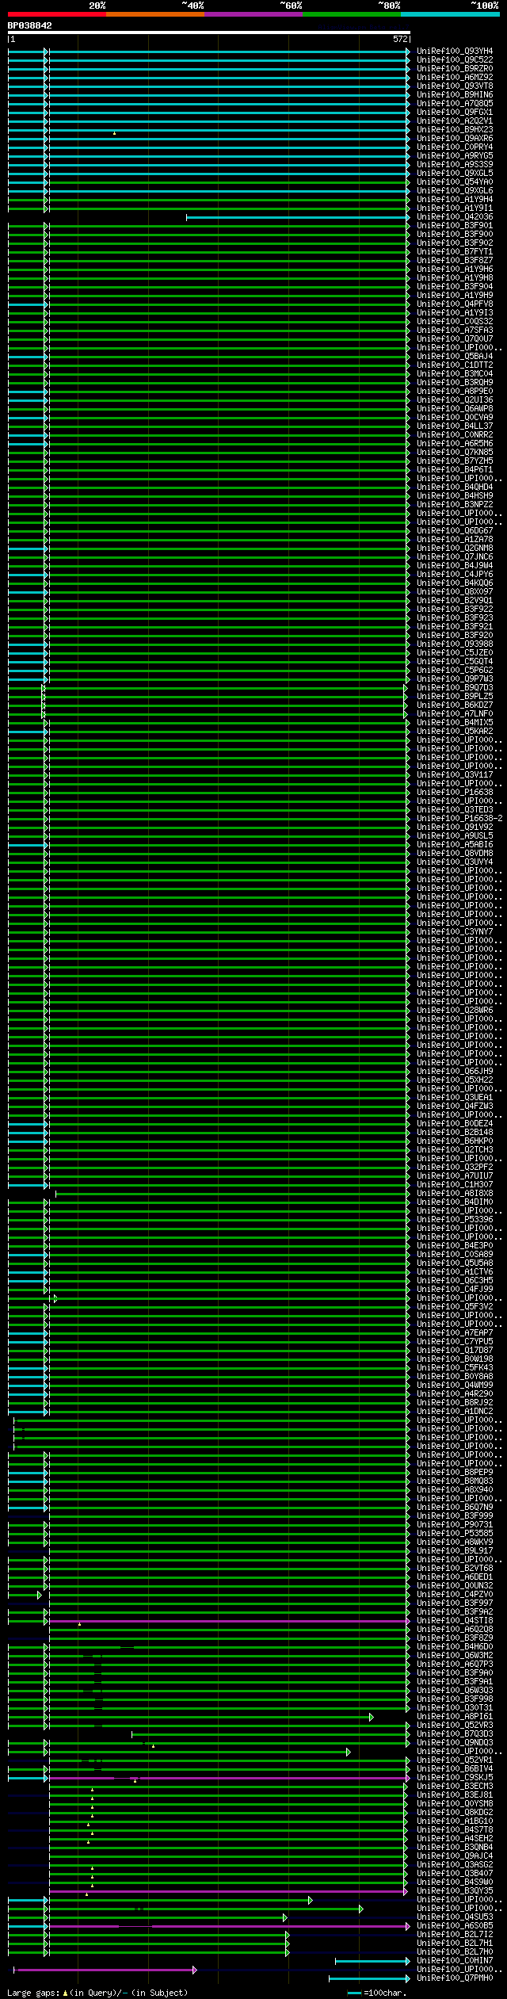Screen dimensions: 507x1999
Task: Select label UniRef100_C5GQT4
Action: click(455, 662)
